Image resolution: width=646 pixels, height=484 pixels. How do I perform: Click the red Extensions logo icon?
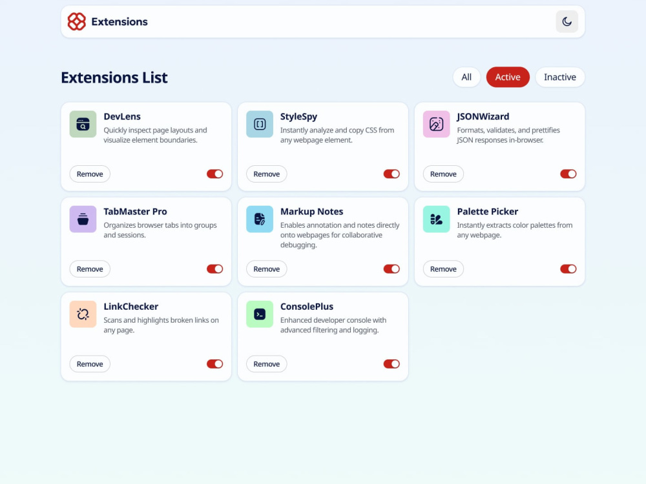tap(77, 21)
